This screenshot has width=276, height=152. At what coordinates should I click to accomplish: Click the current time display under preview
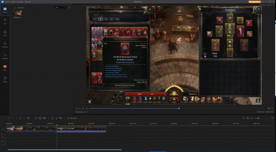[260, 112]
